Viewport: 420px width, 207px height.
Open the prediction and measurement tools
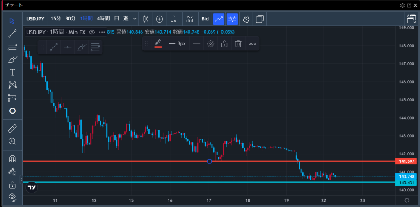(x=12, y=98)
